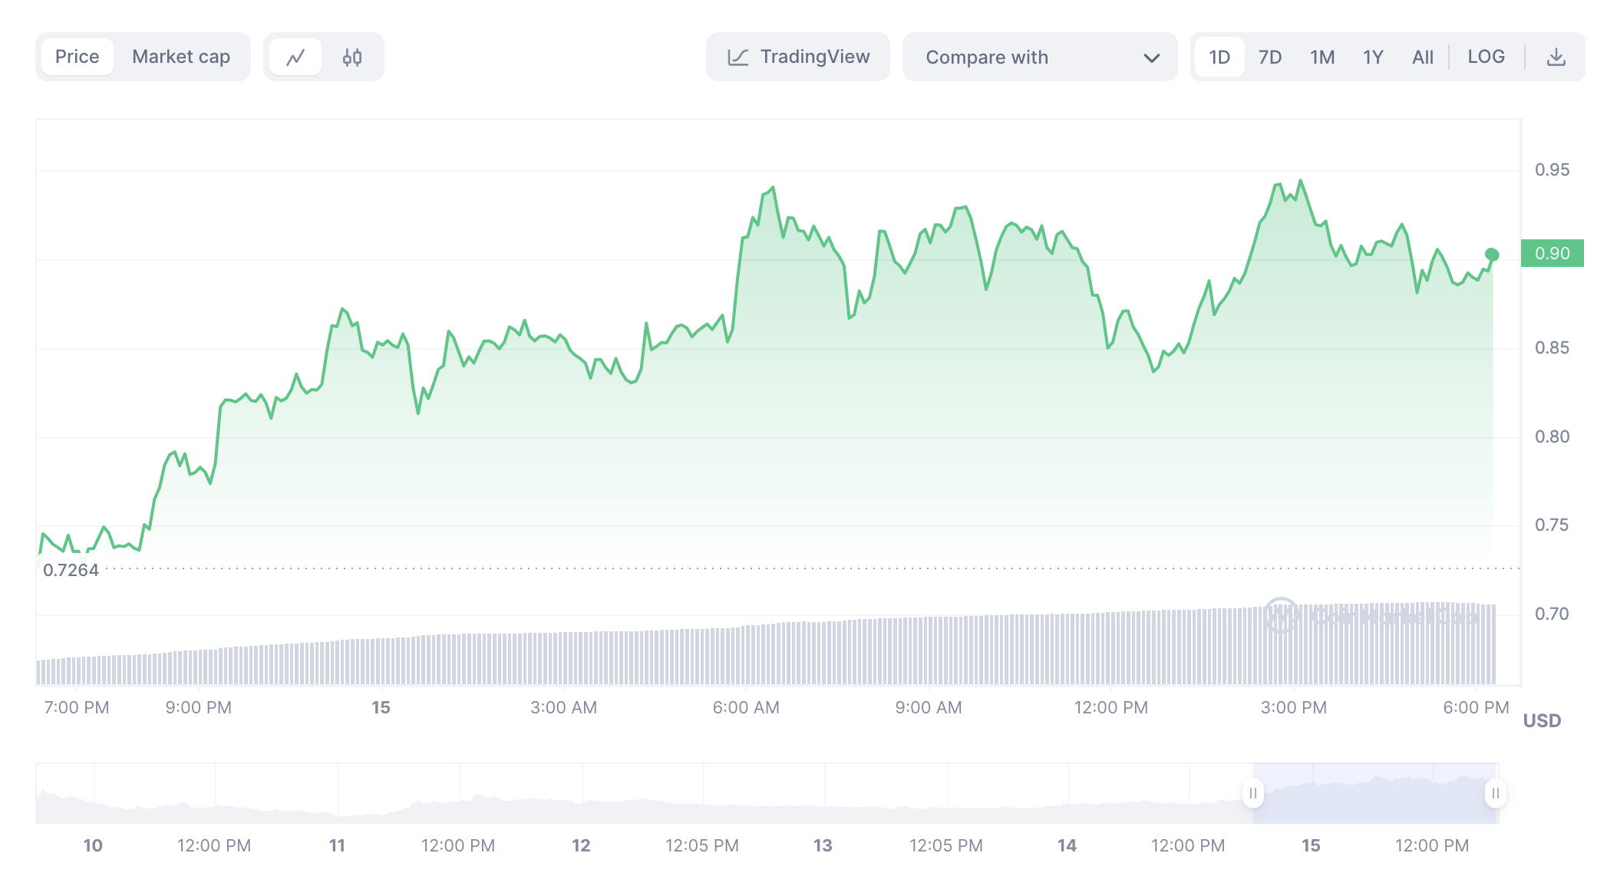
Task: Click the download chart icon
Action: [1556, 58]
